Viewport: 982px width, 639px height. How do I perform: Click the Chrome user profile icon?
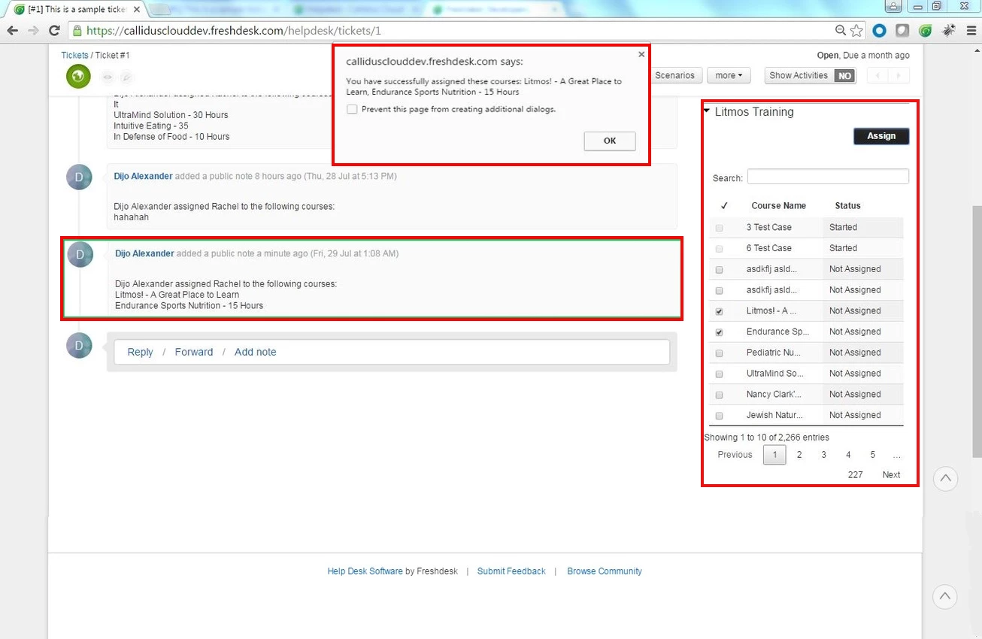point(893,6)
